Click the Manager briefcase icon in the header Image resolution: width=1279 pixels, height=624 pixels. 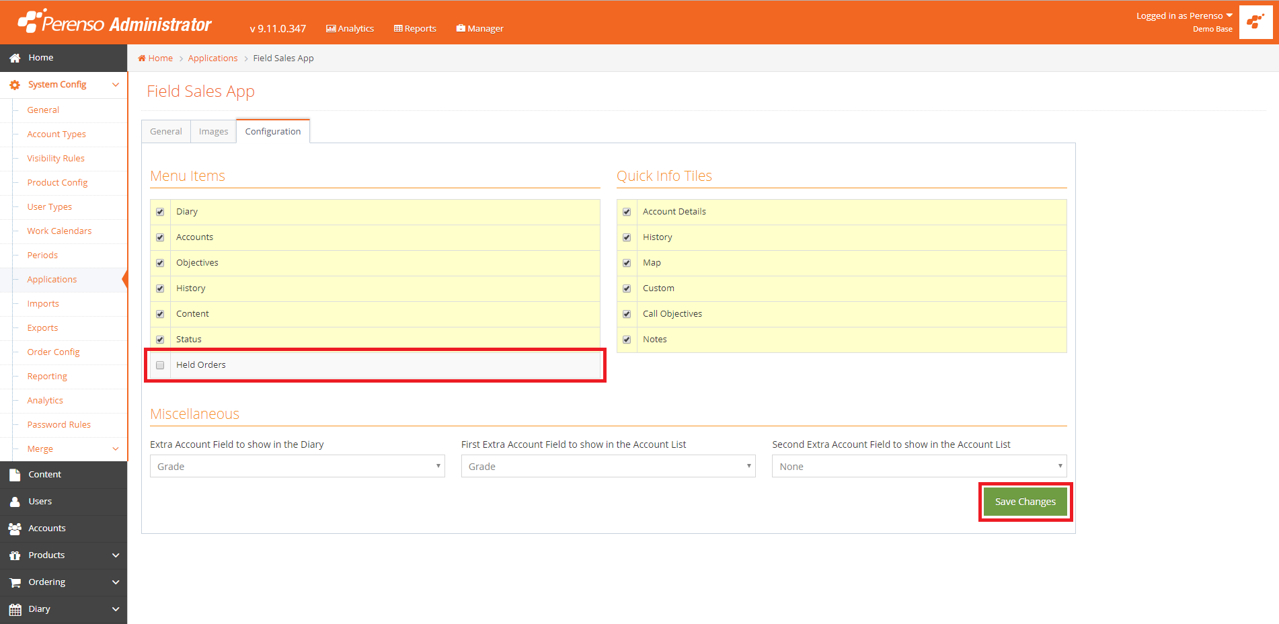click(461, 28)
